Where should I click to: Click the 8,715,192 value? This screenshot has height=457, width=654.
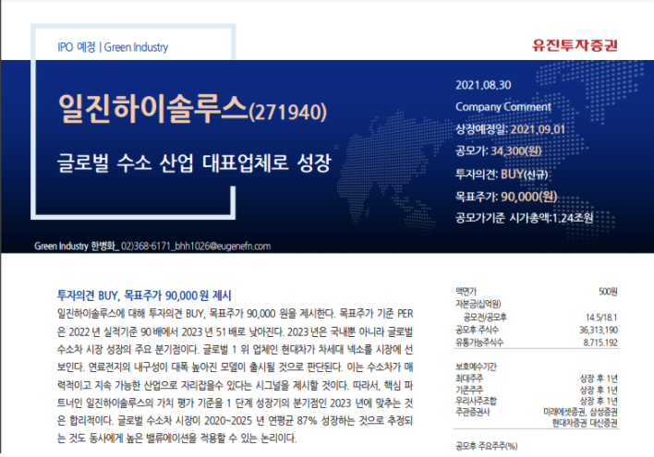(x=599, y=343)
